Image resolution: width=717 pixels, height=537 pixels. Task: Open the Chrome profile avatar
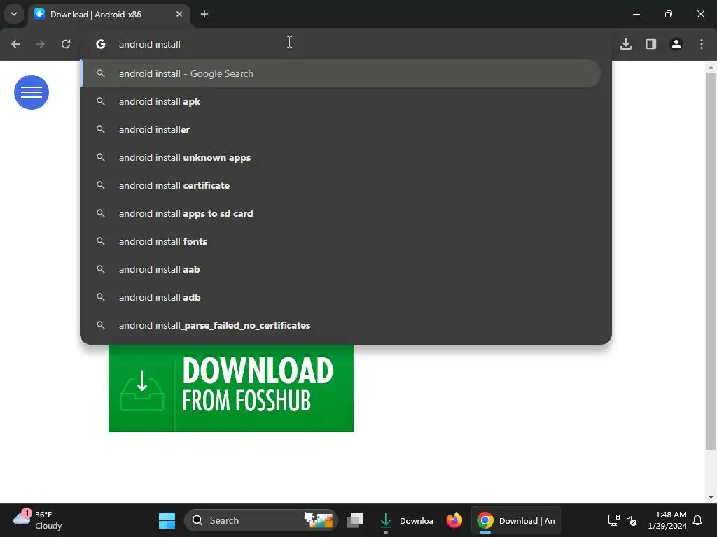(676, 44)
